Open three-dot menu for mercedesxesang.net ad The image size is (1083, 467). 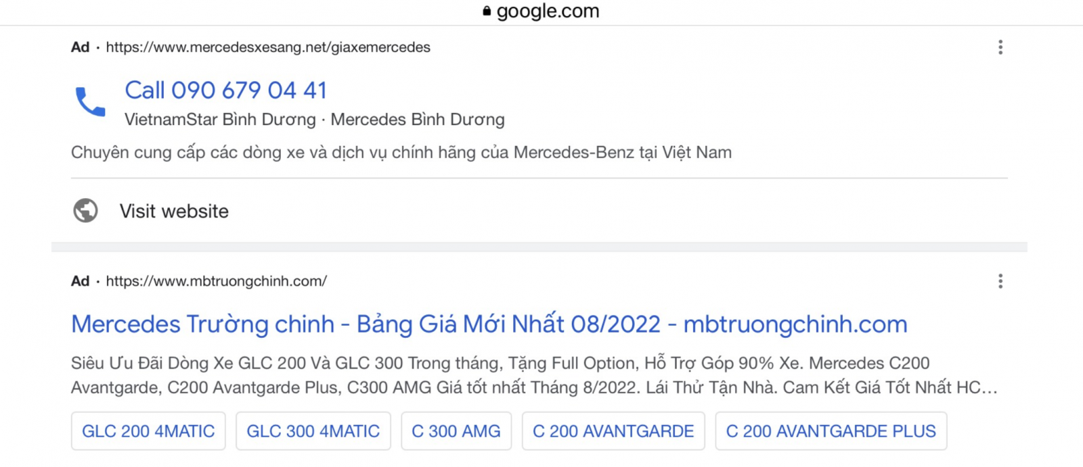click(1000, 47)
